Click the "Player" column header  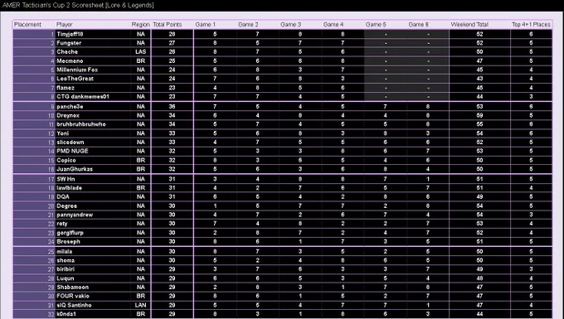pos(65,25)
